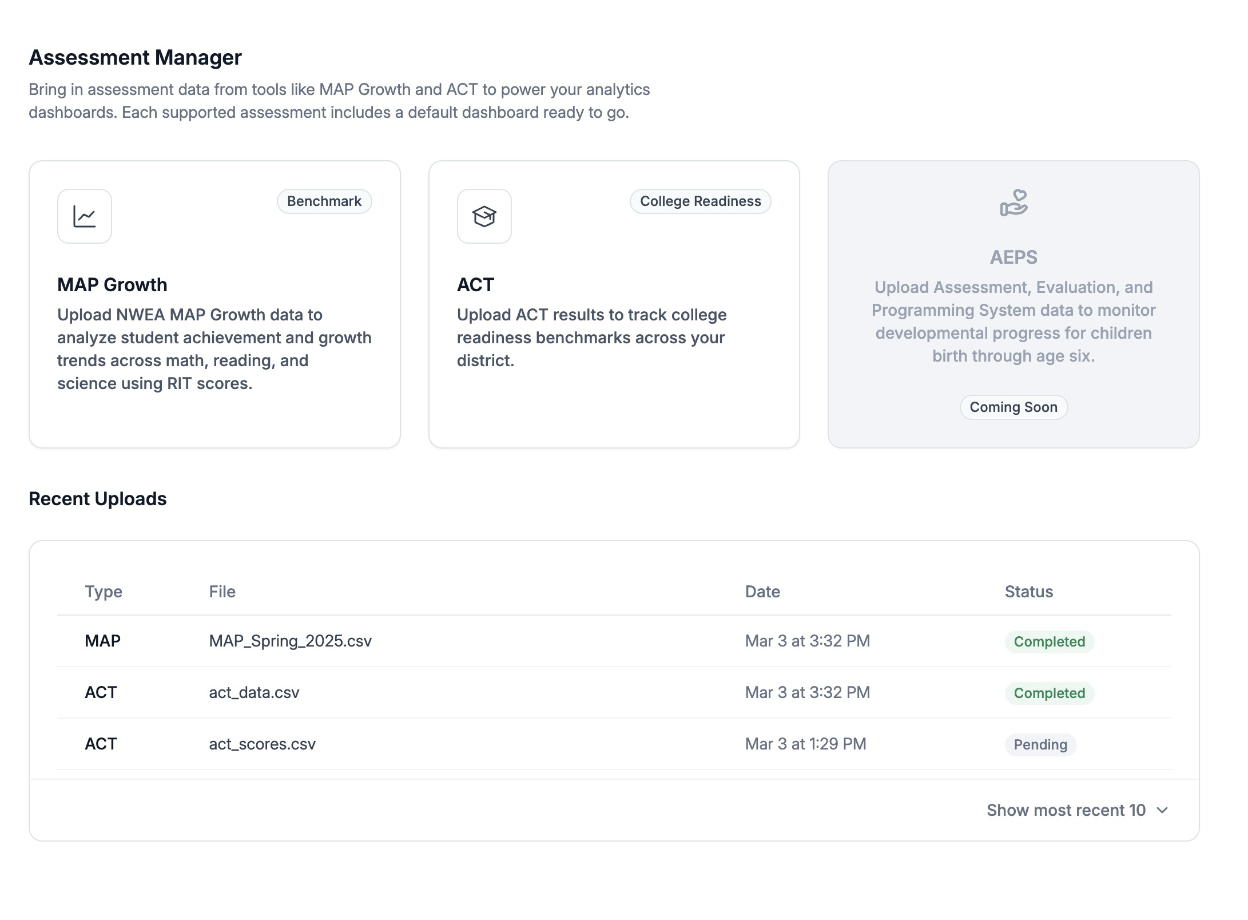Viewport: 1248px width, 920px height.
Task: Click the Benchmark badge
Action: click(x=324, y=201)
